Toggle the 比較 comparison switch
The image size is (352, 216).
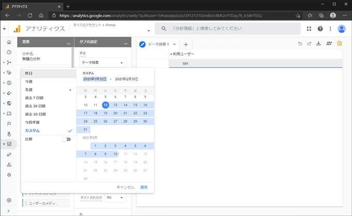[x=67, y=139]
